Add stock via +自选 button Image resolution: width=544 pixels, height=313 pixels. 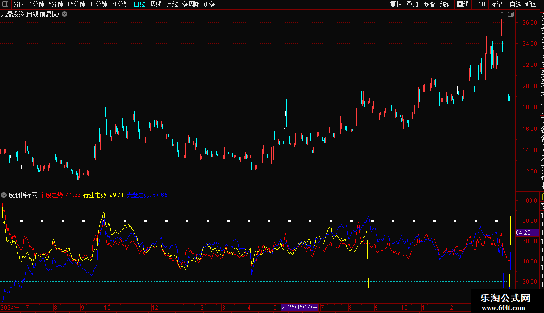click(514, 4)
